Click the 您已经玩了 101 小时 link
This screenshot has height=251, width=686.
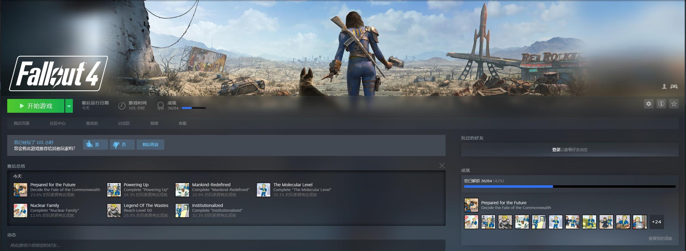(34, 142)
